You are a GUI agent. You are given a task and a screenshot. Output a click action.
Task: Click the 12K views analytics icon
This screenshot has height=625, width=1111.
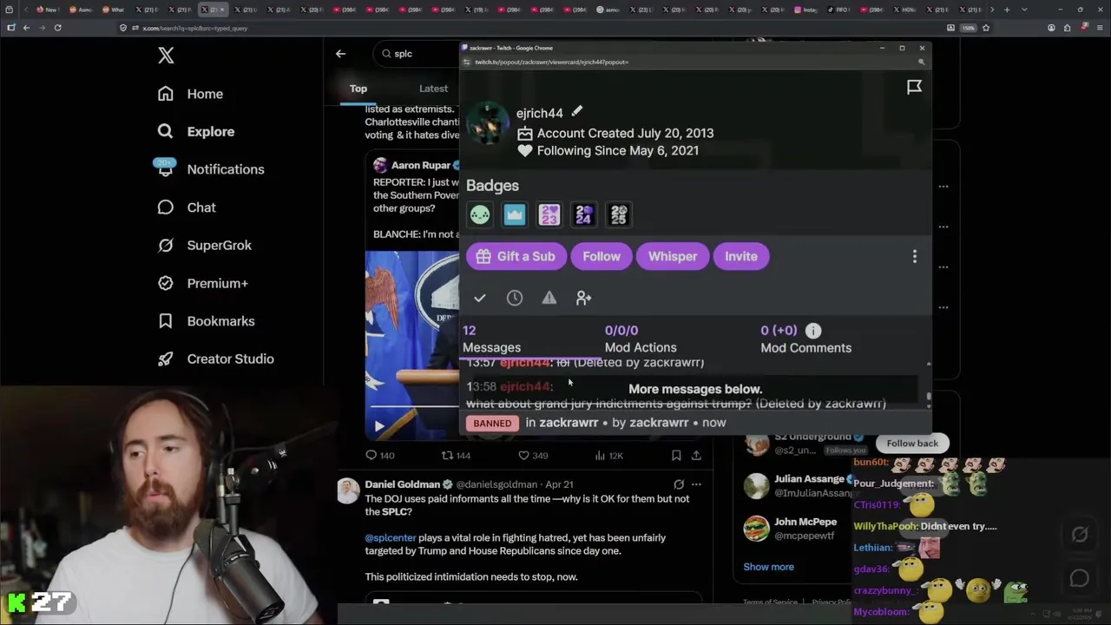point(608,455)
